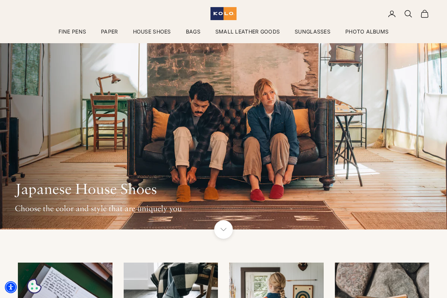Click the KOLO logo
This screenshot has height=298, width=447.
coord(223,13)
